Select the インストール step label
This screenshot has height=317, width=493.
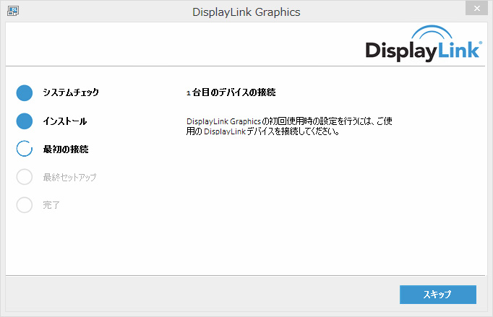[x=65, y=121]
